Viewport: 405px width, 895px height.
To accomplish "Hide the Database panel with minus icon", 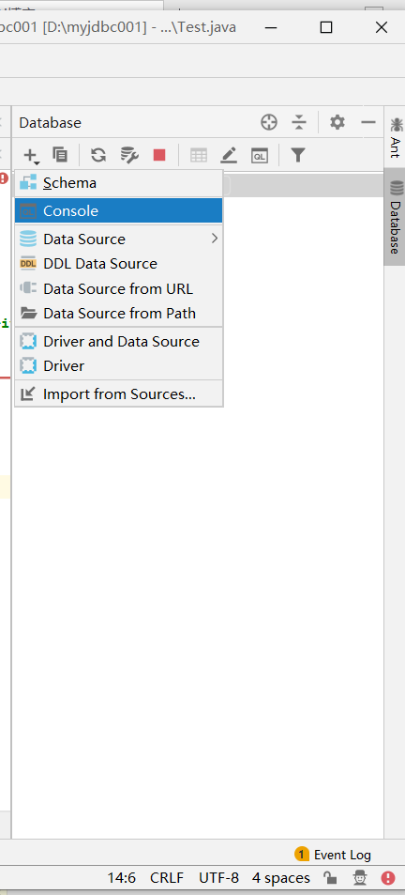I will coord(368,122).
